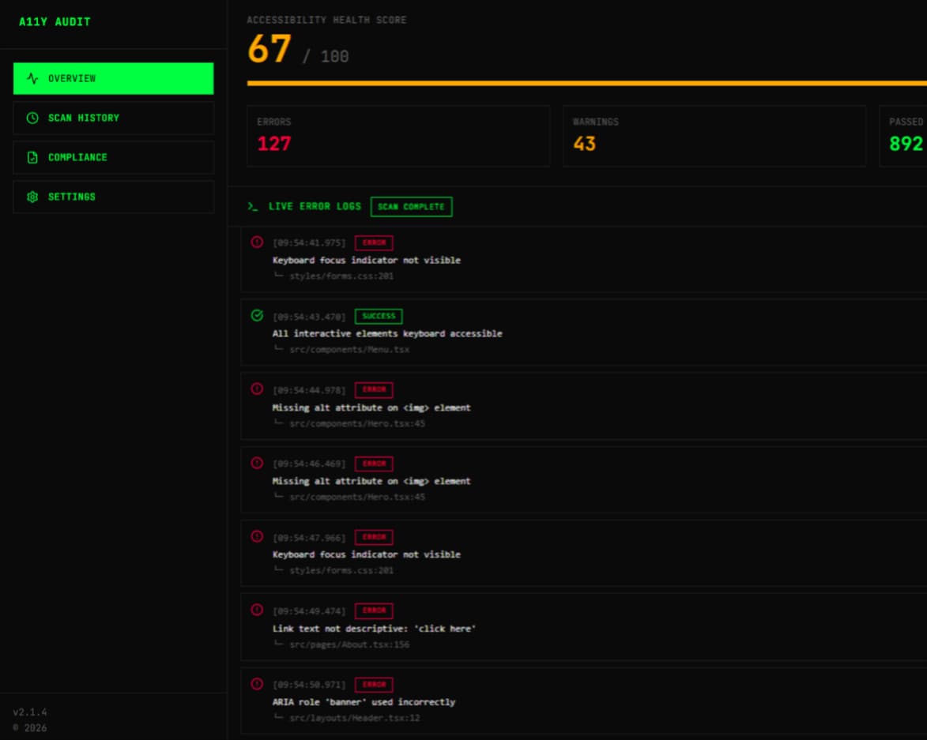This screenshot has height=740, width=927.
Task: Select the error icon on the keyboard focus entry
Action: click(254, 242)
